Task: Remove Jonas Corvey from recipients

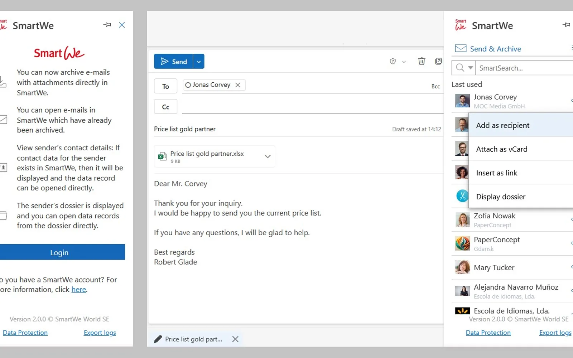Action: tap(237, 85)
